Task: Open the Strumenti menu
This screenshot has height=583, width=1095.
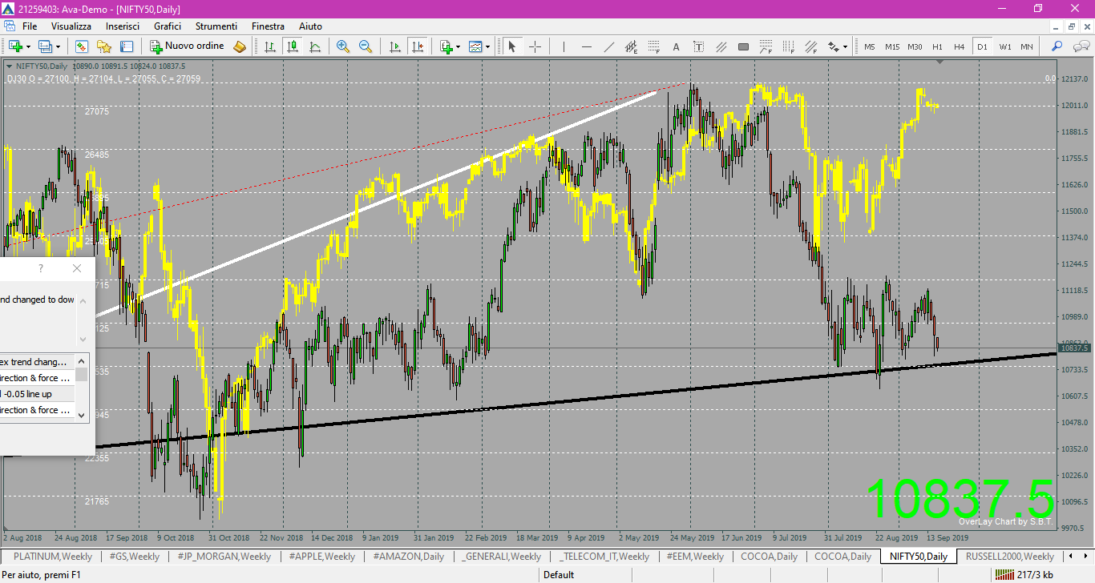Action: [x=216, y=26]
